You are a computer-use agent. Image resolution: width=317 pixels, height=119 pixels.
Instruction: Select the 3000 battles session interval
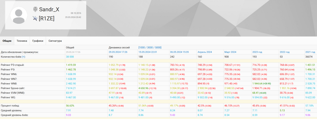click(x=150, y=47)
